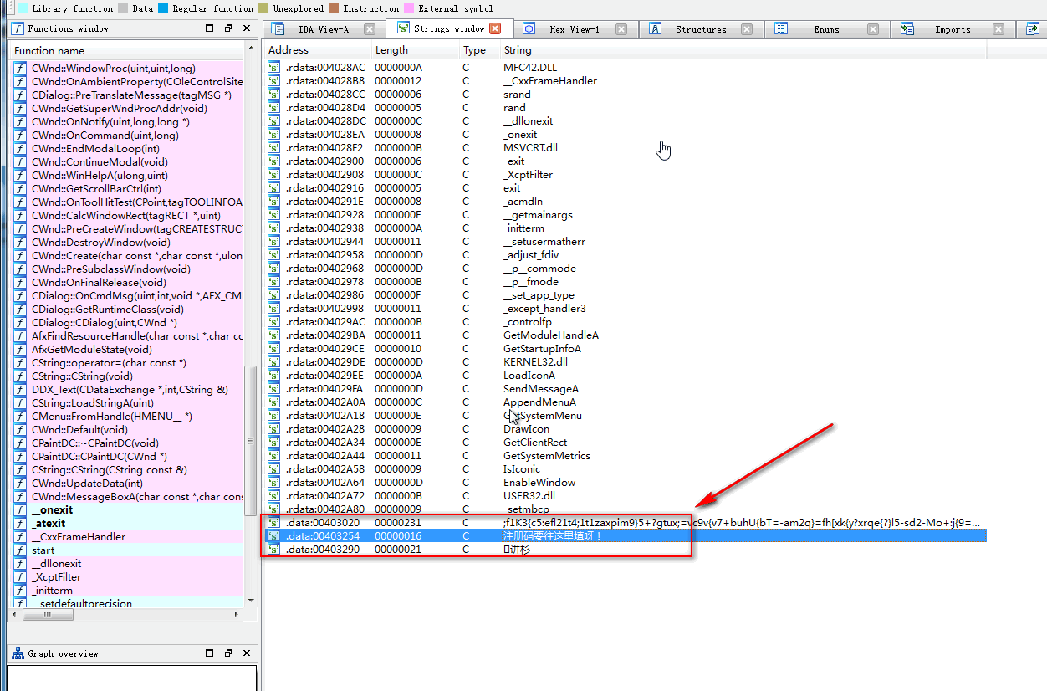
Task: Click string icon of the DrawIcon row
Action: coord(273,429)
